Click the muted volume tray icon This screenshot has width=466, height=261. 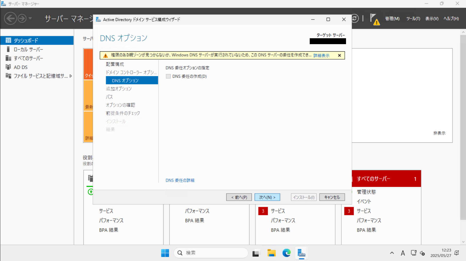point(422,253)
